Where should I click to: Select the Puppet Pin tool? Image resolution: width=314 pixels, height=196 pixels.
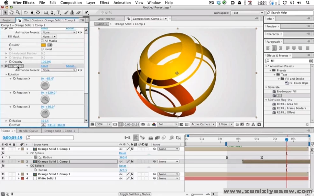coord(86,13)
